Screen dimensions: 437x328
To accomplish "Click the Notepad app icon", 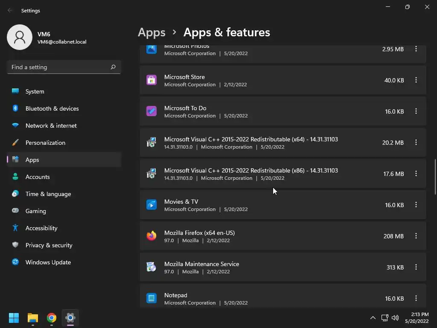I will [151, 298].
